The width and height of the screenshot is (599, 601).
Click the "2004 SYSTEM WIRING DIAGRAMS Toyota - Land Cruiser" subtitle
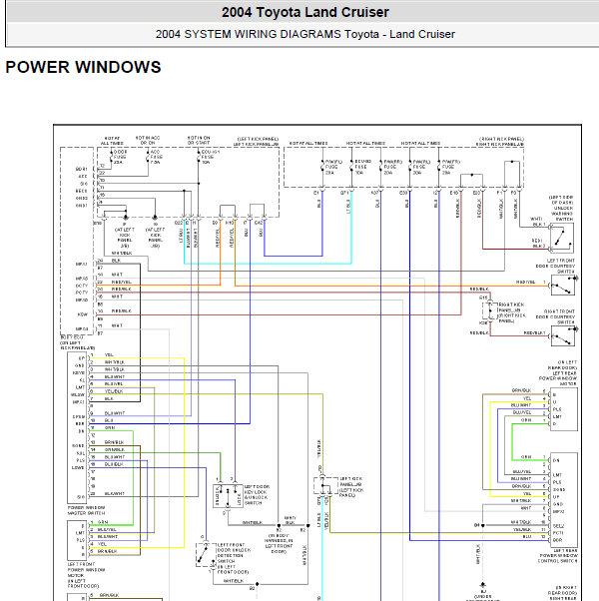point(305,34)
